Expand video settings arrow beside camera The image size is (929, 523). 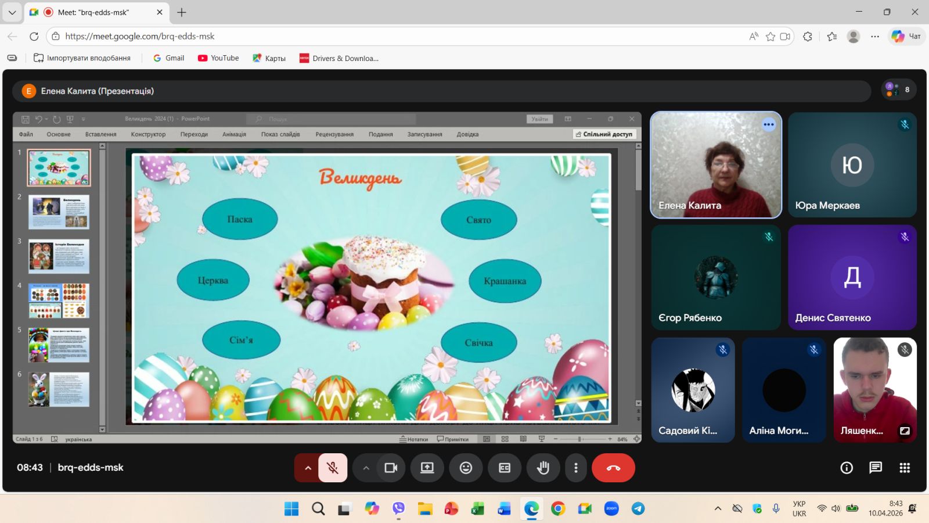[x=366, y=468]
